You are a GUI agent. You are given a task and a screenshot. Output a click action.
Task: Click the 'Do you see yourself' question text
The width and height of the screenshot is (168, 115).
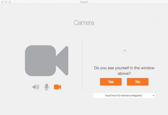[x=124, y=71]
